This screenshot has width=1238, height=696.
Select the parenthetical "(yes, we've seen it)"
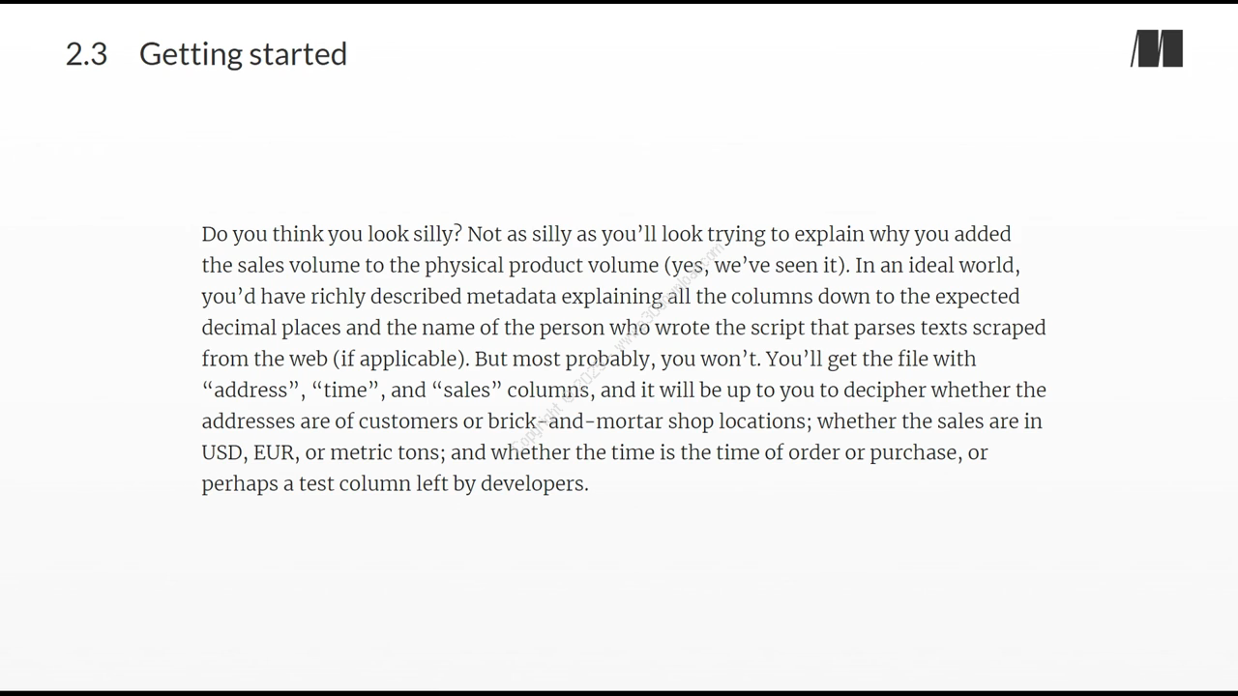tap(755, 265)
